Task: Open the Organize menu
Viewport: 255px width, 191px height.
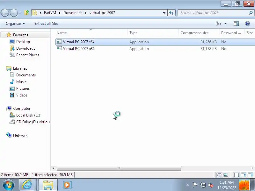Action: click(x=15, y=24)
